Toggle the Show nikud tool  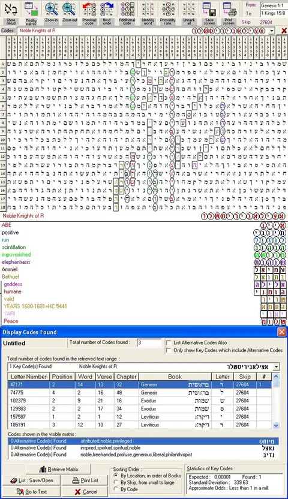[11, 13]
